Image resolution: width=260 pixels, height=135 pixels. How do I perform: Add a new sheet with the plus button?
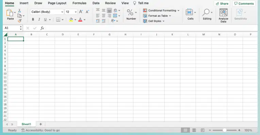tap(40, 124)
